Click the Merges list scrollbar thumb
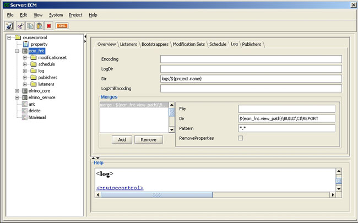 [x=172, y=112]
